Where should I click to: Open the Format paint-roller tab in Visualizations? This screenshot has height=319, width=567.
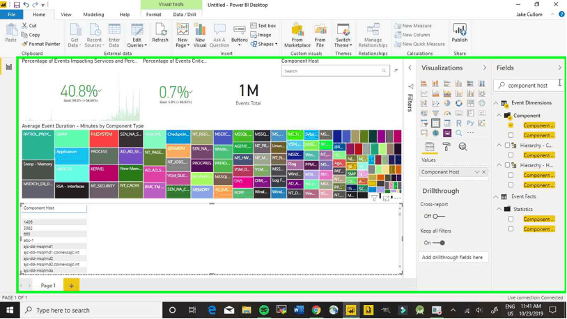coord(446,146)
